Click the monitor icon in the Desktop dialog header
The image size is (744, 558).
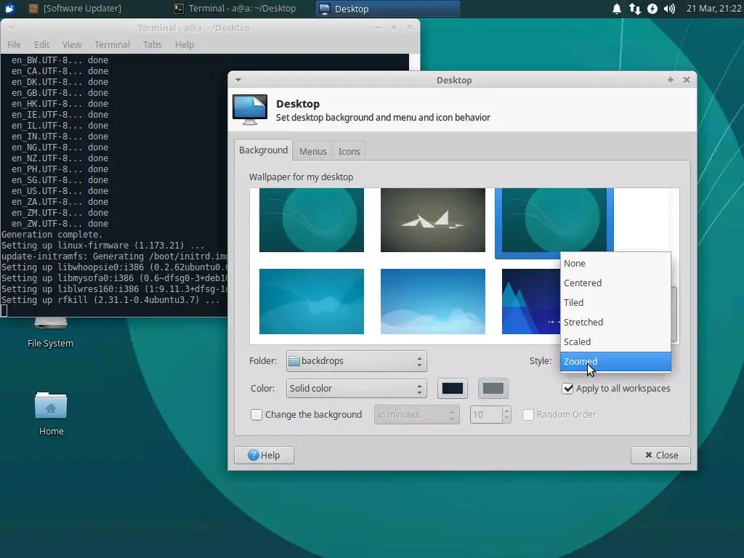250,110
